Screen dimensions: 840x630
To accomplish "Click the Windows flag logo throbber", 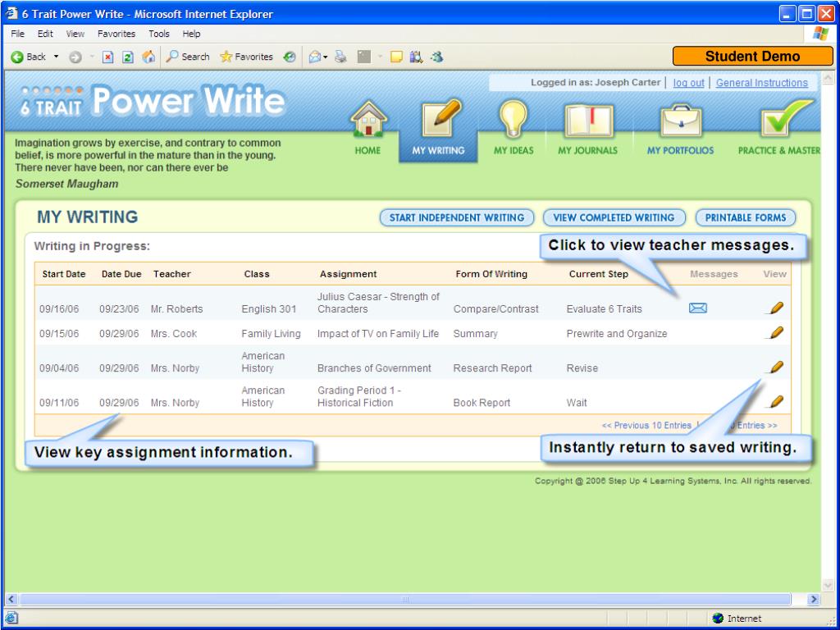I will pyautogui.click(x=820, y=34).
